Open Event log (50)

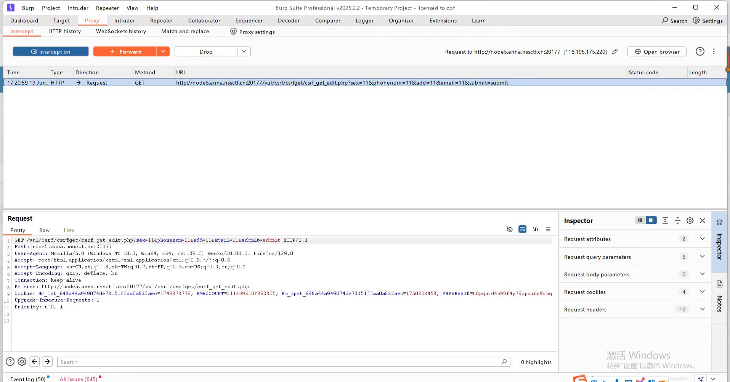27,379
